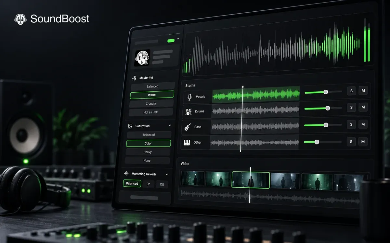Click the Vocals green waveform
The width and height of the screenshot is (390, 243).
(256, 95)
